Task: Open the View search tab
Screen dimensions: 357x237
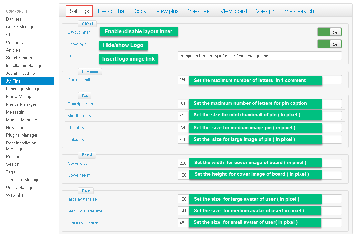Action: coord(299,11)
